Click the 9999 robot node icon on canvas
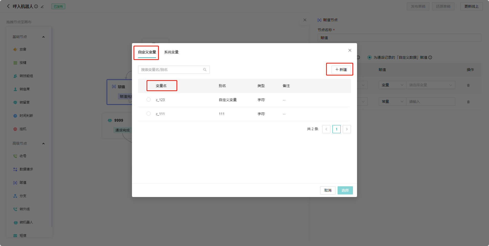This screenshot has width=489, height=246. coord(110,120)
